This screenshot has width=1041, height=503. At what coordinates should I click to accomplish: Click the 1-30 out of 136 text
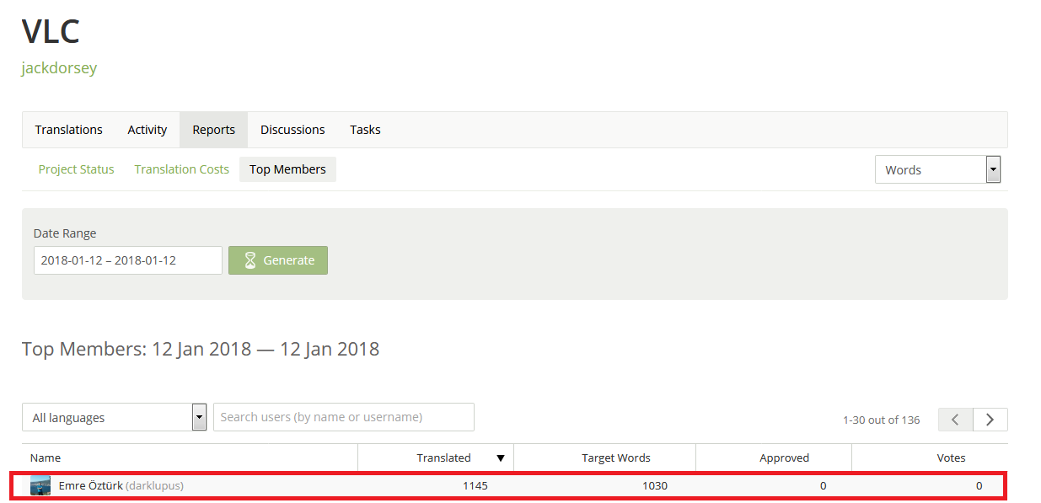(881, 420)
